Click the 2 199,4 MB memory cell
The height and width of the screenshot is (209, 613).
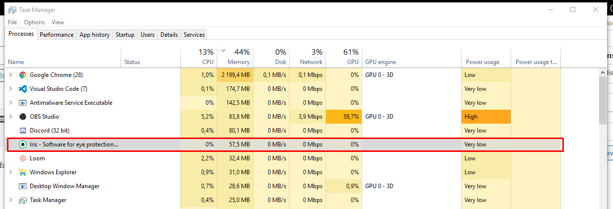[x=234, y=75]
